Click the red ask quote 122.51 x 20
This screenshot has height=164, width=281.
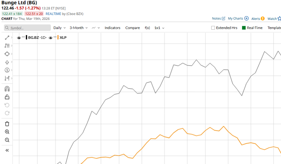coord(34,14)
